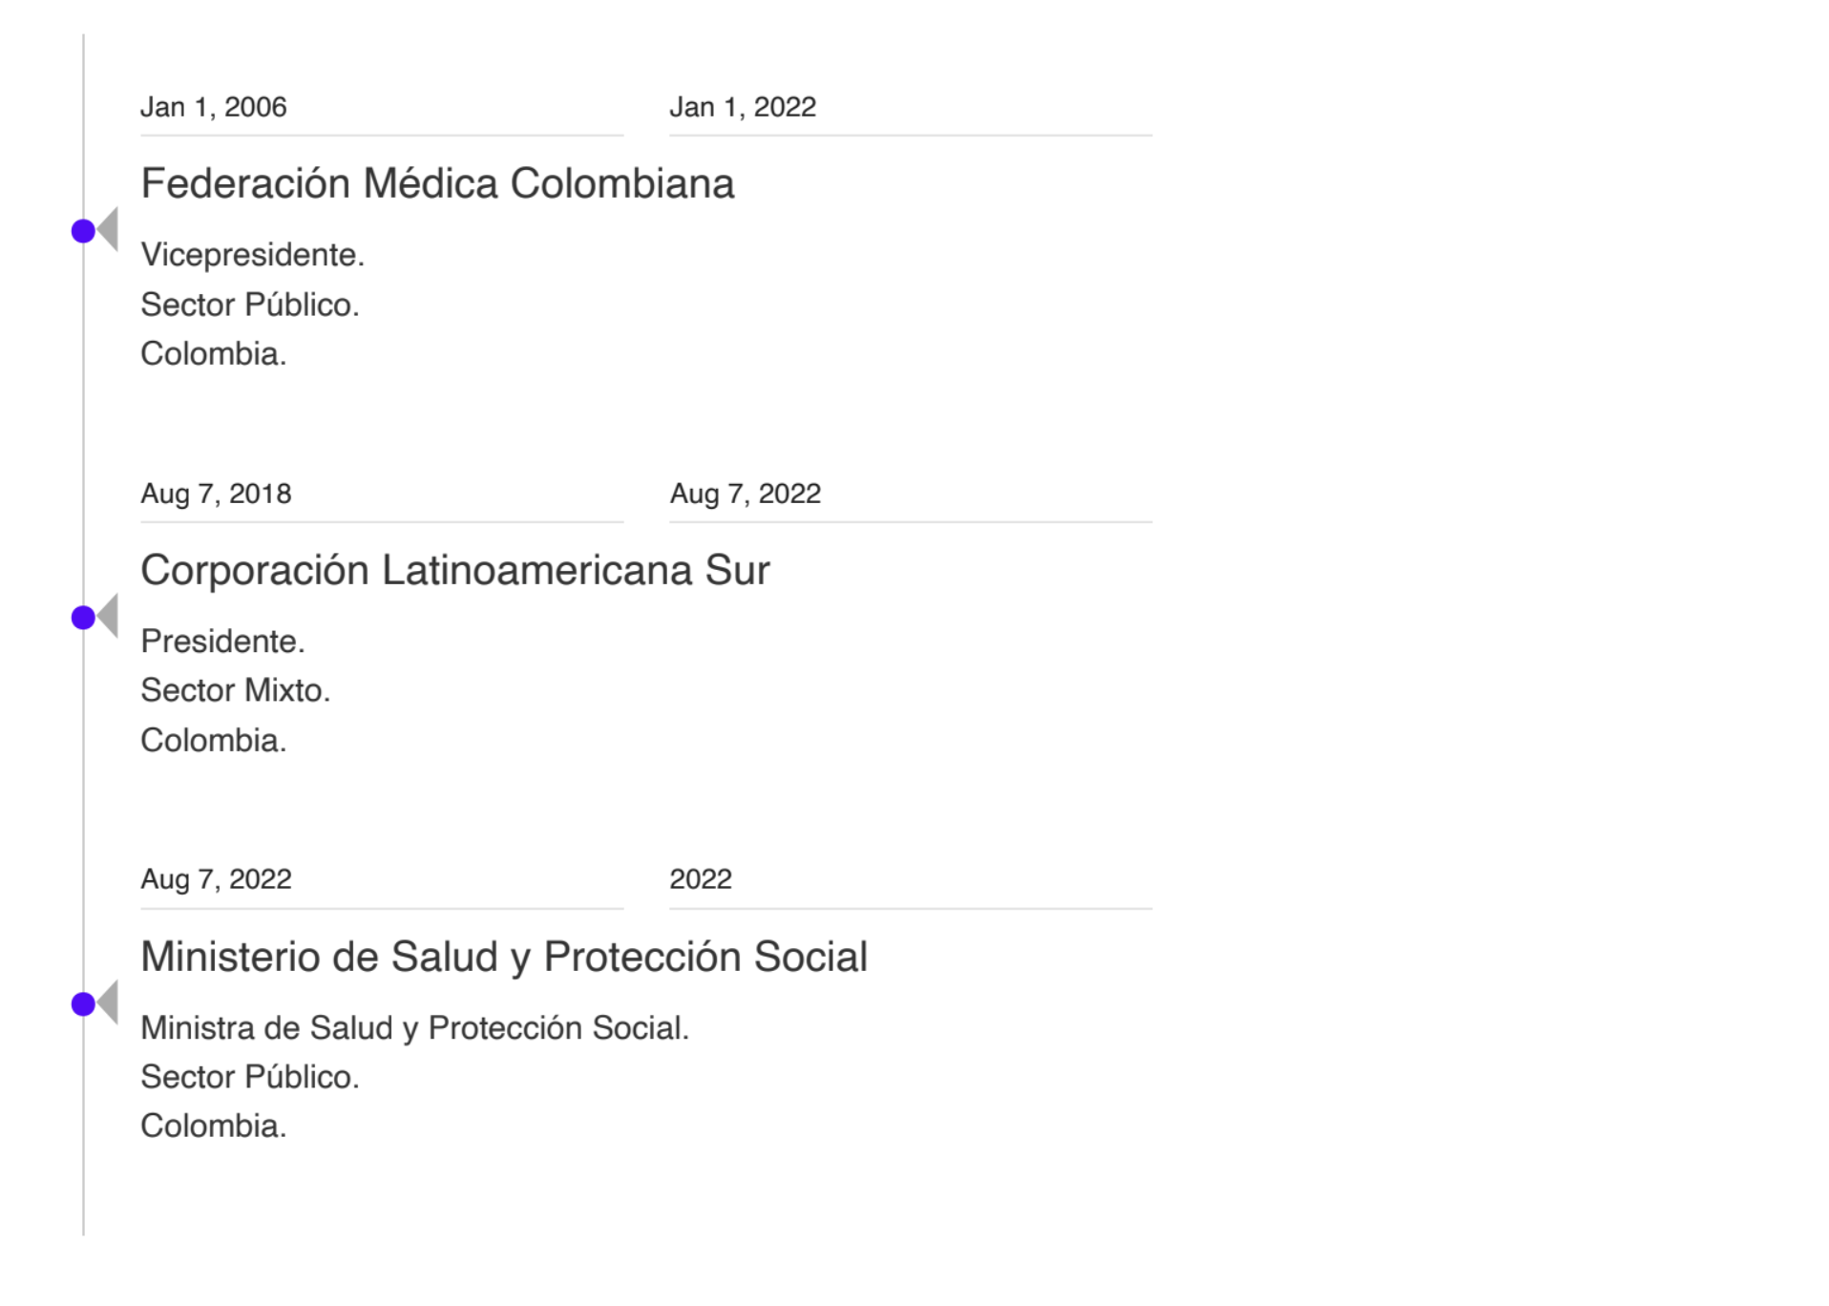Click the Sector Mixto label
1829x1306 pixels.
236,690
